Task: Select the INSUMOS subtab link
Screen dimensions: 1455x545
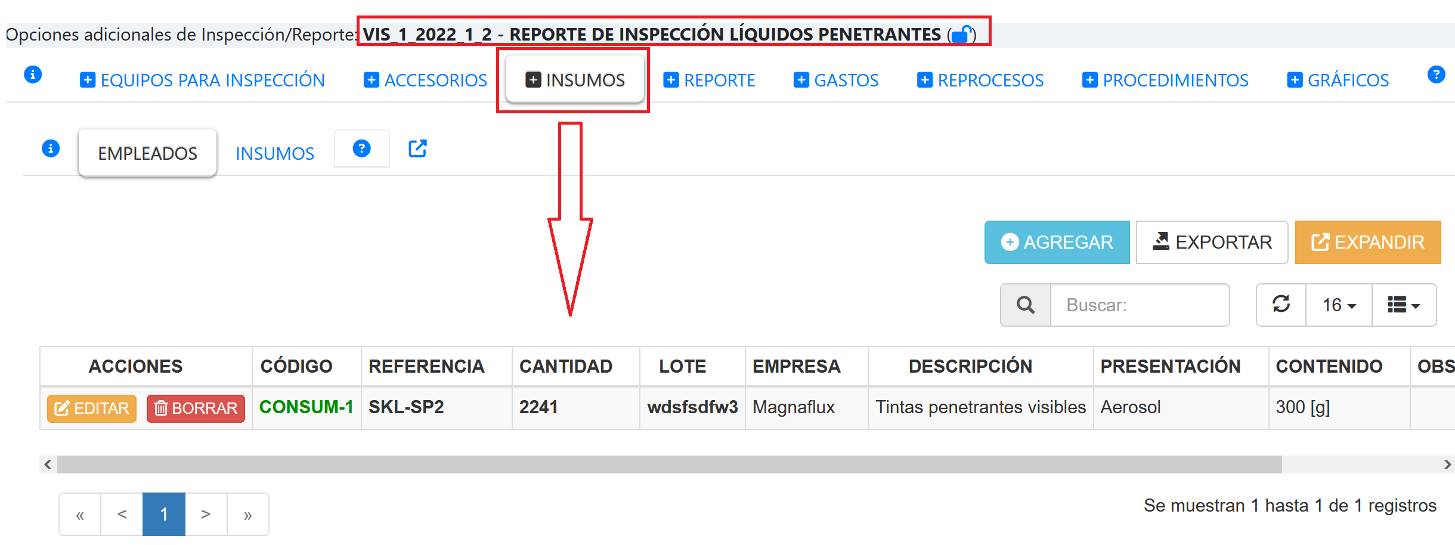Action: tap(275, 154)
